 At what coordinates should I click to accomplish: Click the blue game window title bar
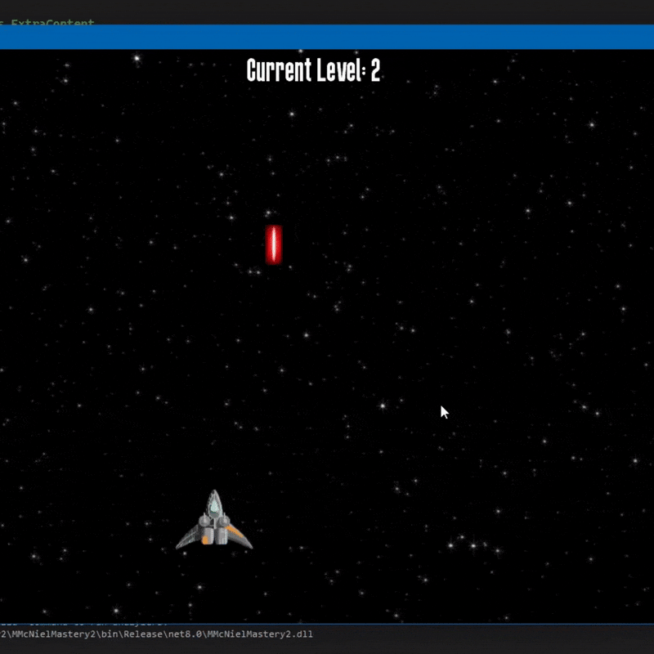click(x=327, y=37)
